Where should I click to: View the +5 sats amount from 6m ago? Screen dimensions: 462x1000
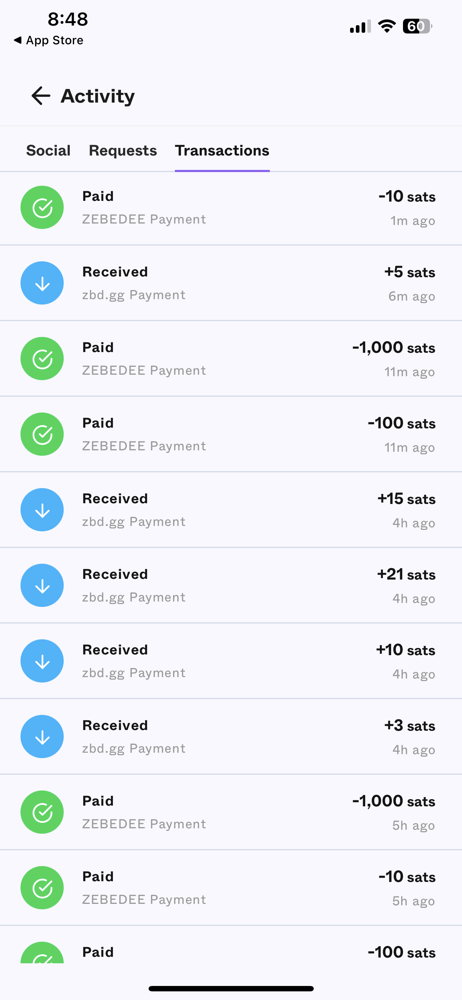point(409,272)
